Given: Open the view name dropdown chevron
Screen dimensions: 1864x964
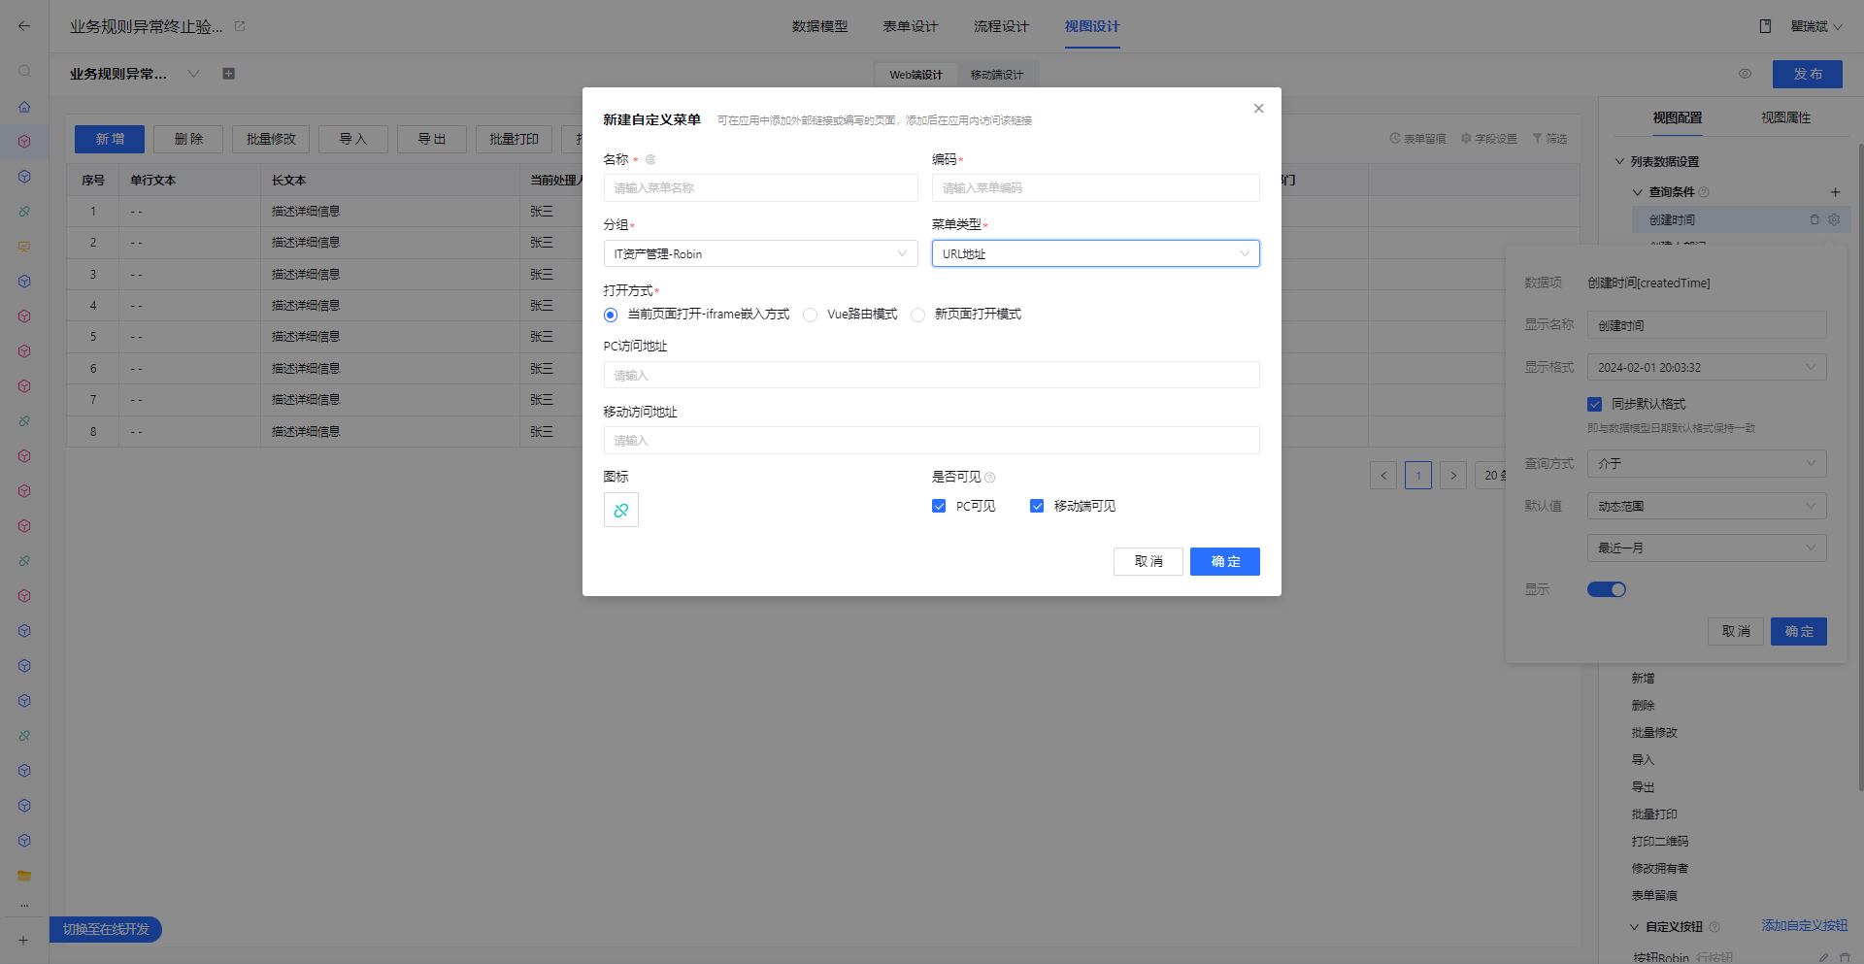Looking at the screenshot, I should pyautogui.click(x=193, y=74).
